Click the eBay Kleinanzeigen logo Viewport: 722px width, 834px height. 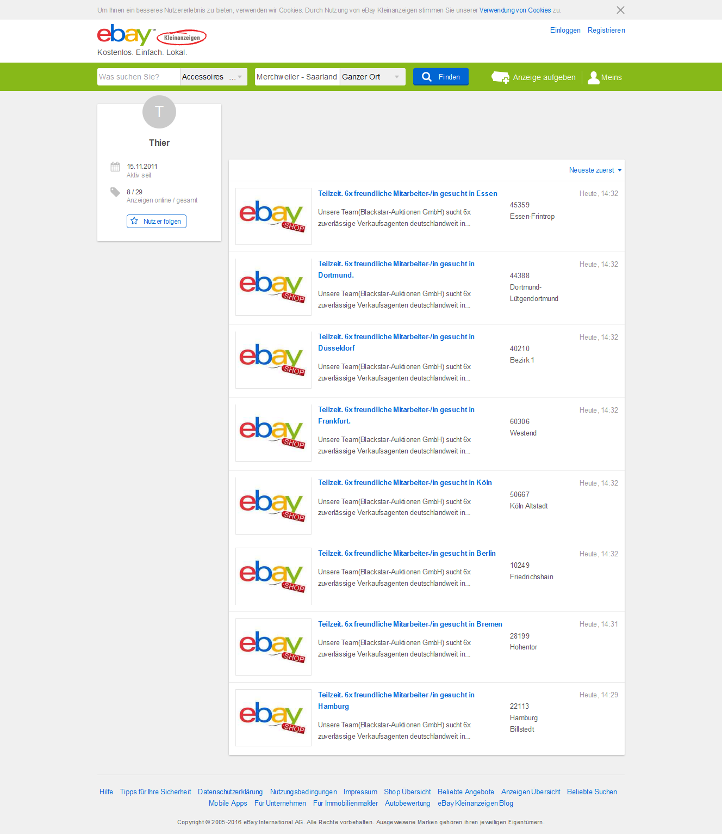[x=152, y=35]
